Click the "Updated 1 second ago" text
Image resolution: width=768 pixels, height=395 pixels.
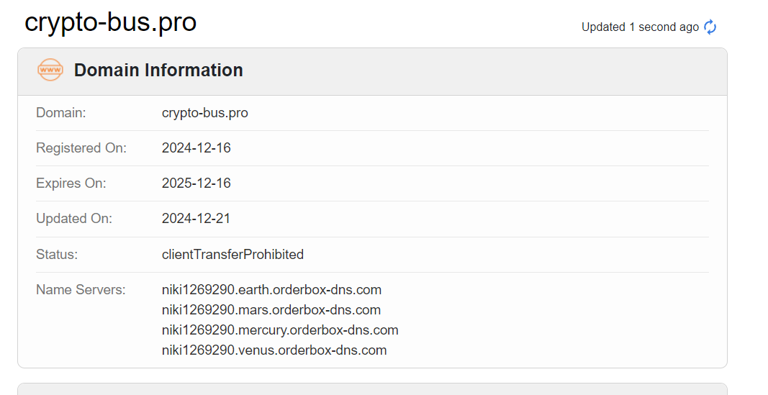coord(640,27)
